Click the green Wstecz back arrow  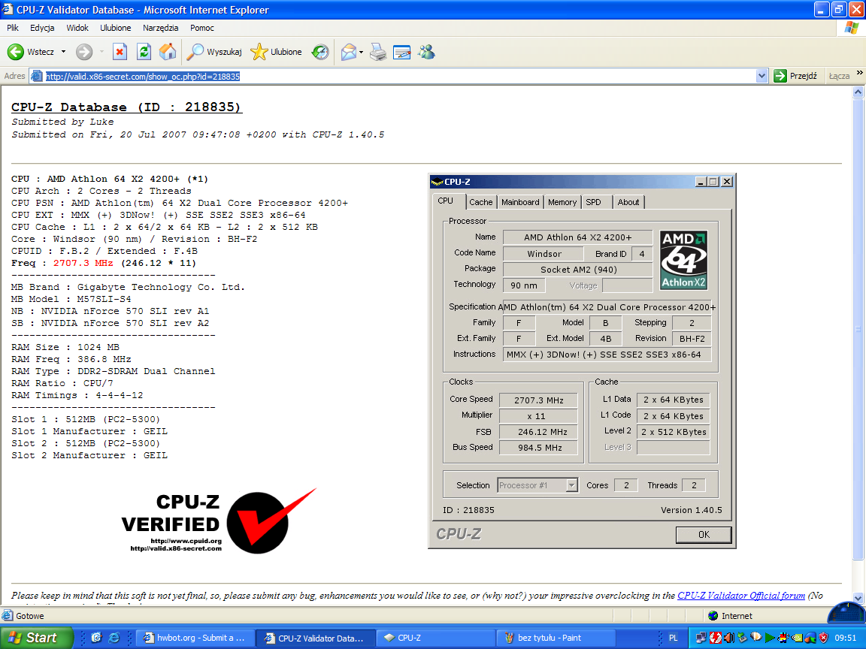16,52
